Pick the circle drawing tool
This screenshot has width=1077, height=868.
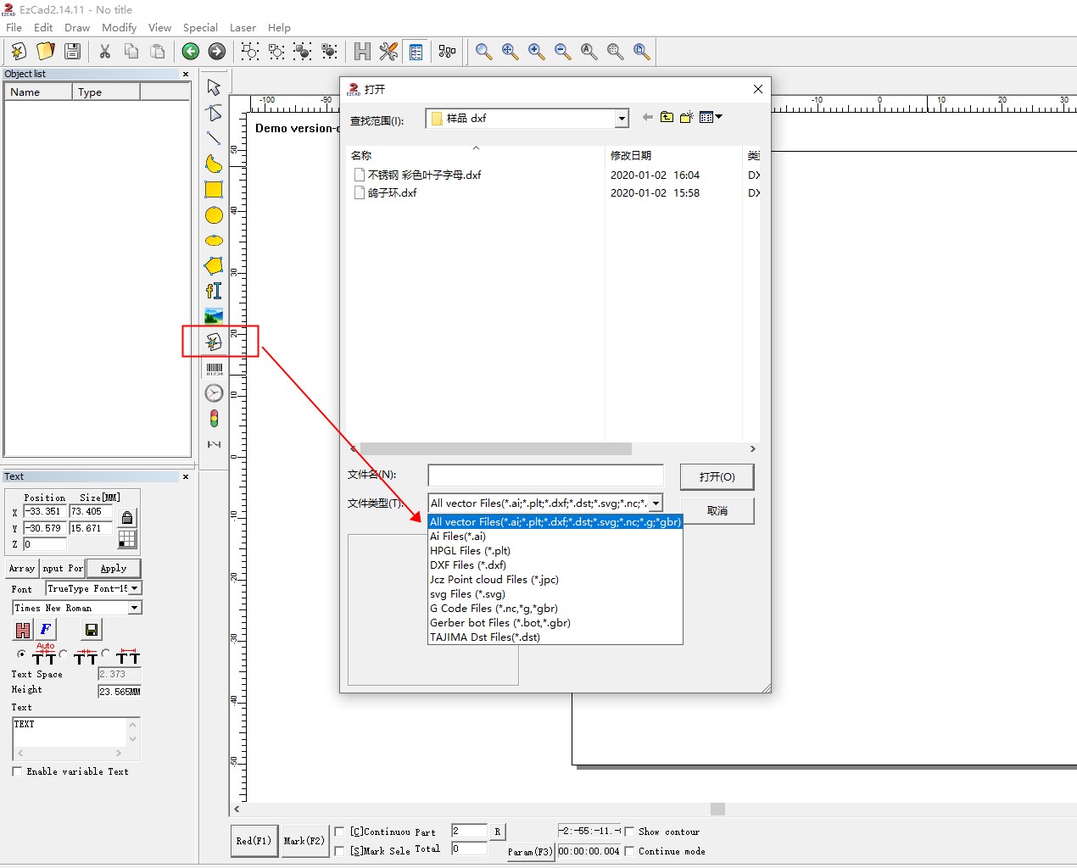[x=214, y=215]
